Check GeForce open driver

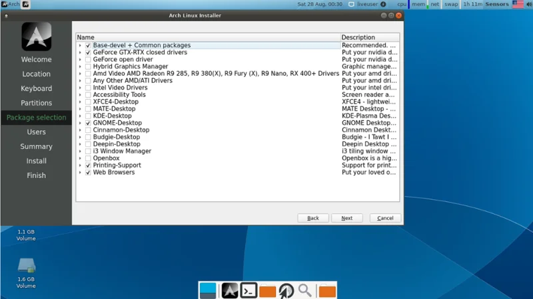tap(88, 60)
